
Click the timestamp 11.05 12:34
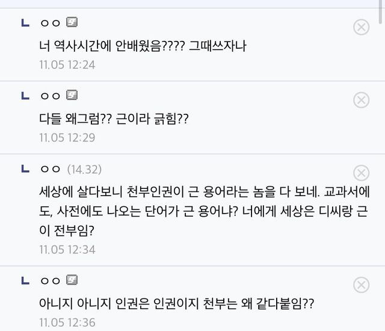click(67, 249)
